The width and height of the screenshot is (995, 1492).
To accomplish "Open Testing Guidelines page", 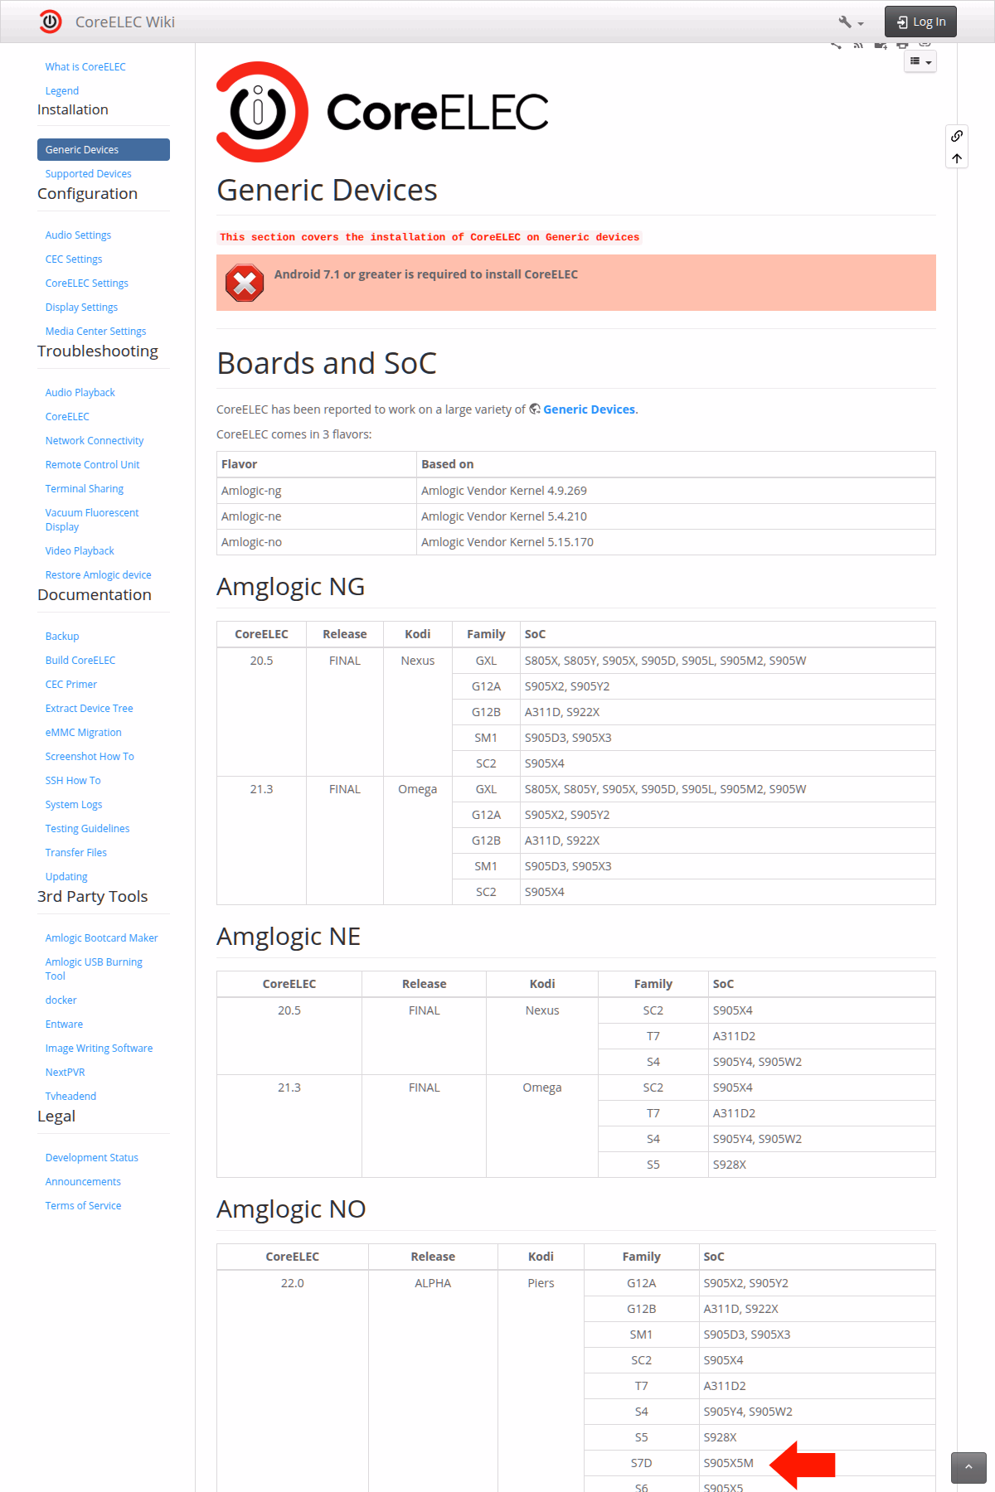I will point(87,829).
